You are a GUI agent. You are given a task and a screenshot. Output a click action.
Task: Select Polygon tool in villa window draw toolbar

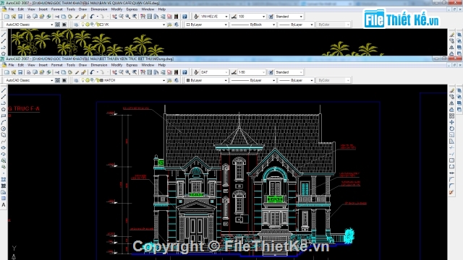[x=4, y=110]
